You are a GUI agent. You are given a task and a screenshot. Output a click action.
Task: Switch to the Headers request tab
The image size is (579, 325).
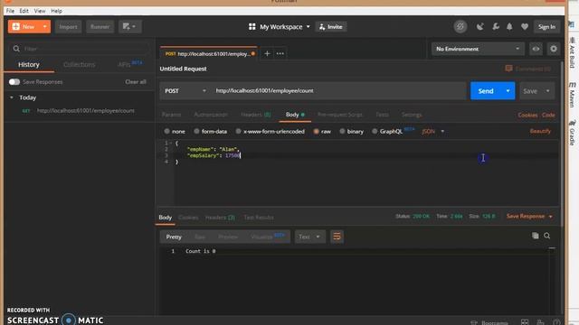click(x=255, y=115)
